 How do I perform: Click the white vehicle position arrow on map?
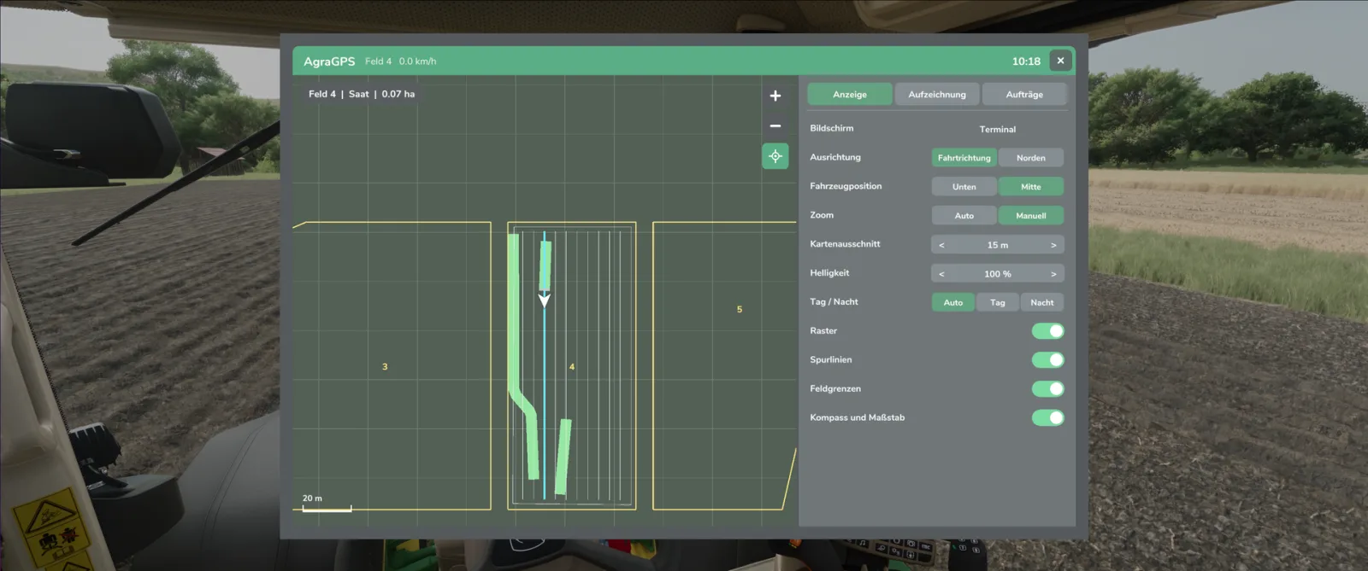pos(544,300)
